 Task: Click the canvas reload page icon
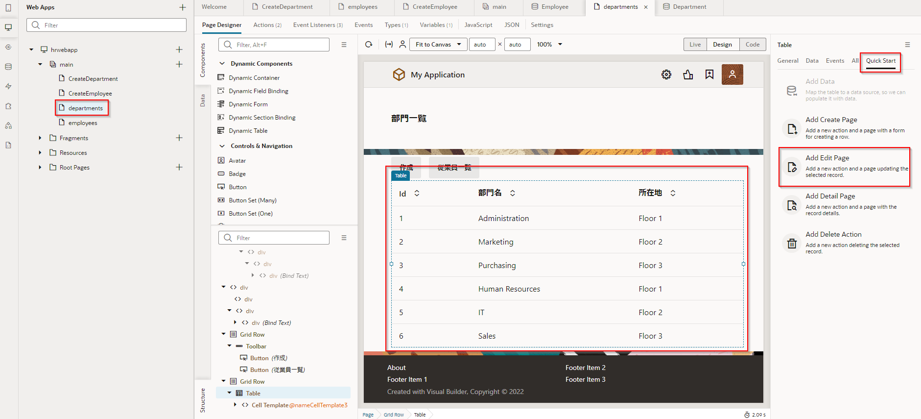tap(369, 45)
